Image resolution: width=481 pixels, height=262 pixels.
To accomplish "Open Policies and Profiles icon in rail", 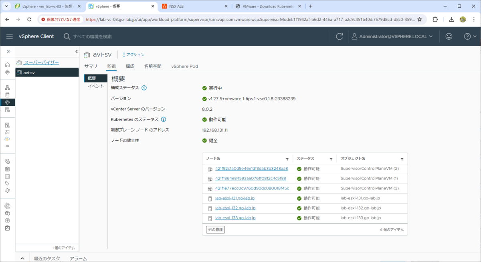I will coord(7,125).
